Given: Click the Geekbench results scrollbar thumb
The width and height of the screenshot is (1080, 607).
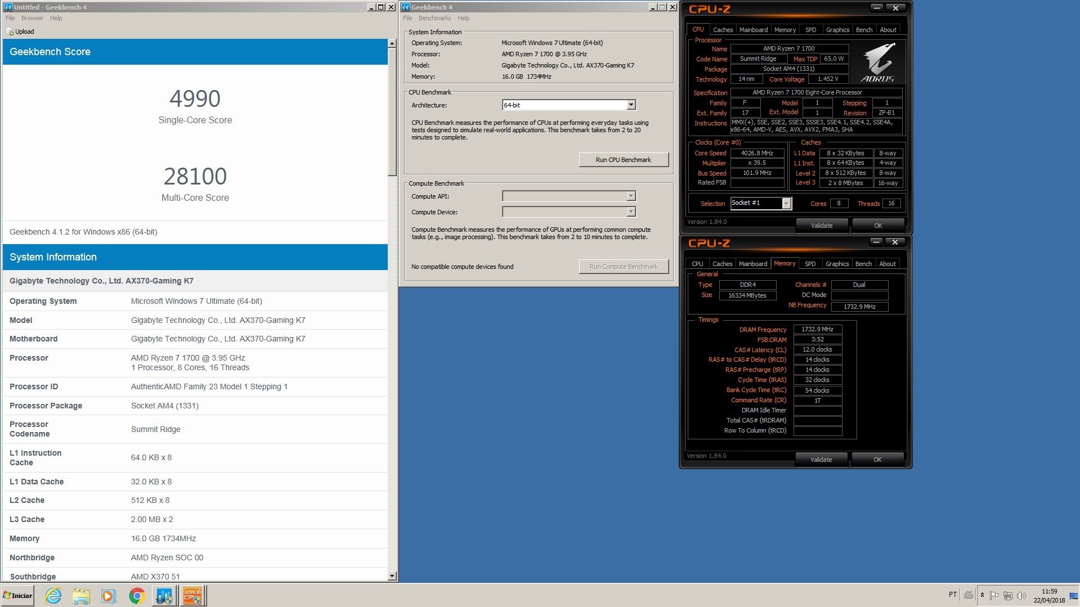Looking at the screenshot, I should (392, 112).
